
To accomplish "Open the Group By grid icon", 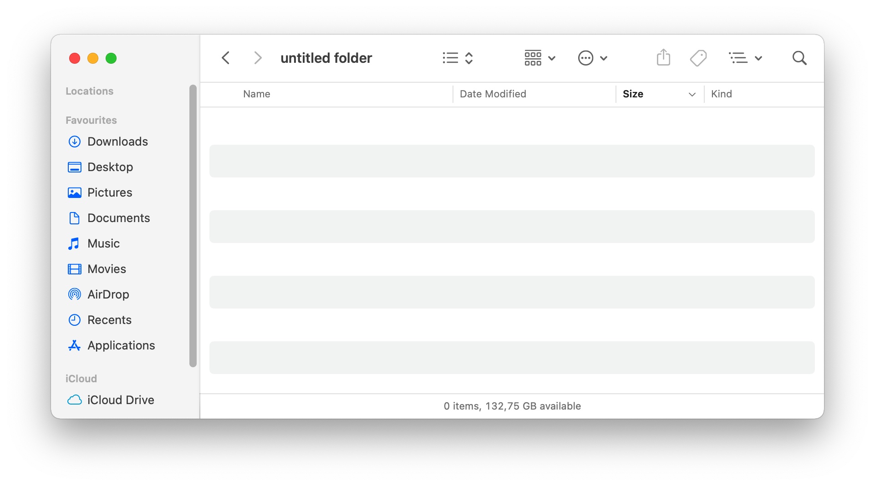I will tap(533, 58).
